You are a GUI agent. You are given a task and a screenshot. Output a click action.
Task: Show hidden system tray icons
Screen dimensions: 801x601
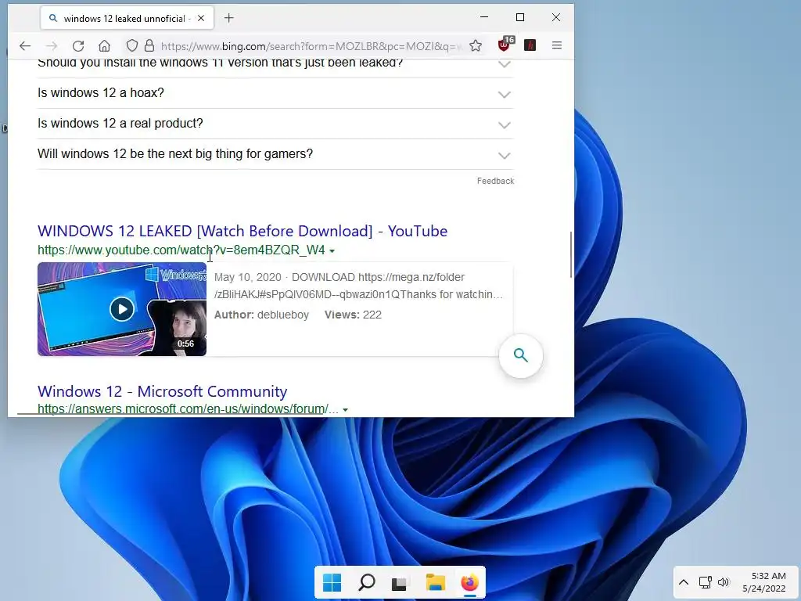tap(684, 582)
